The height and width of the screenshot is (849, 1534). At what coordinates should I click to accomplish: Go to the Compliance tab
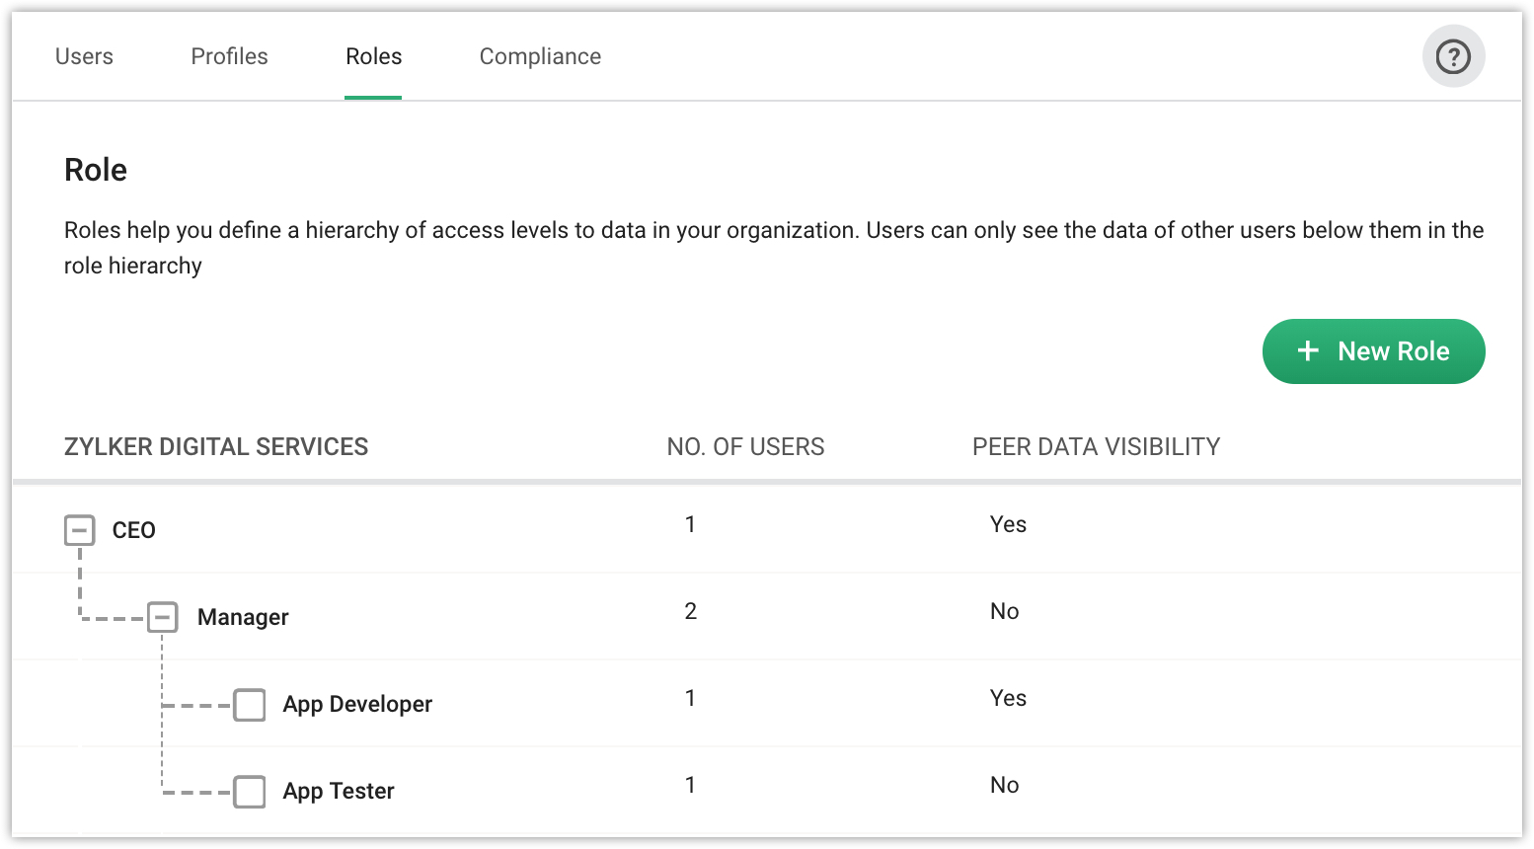[x=540, y=56]
